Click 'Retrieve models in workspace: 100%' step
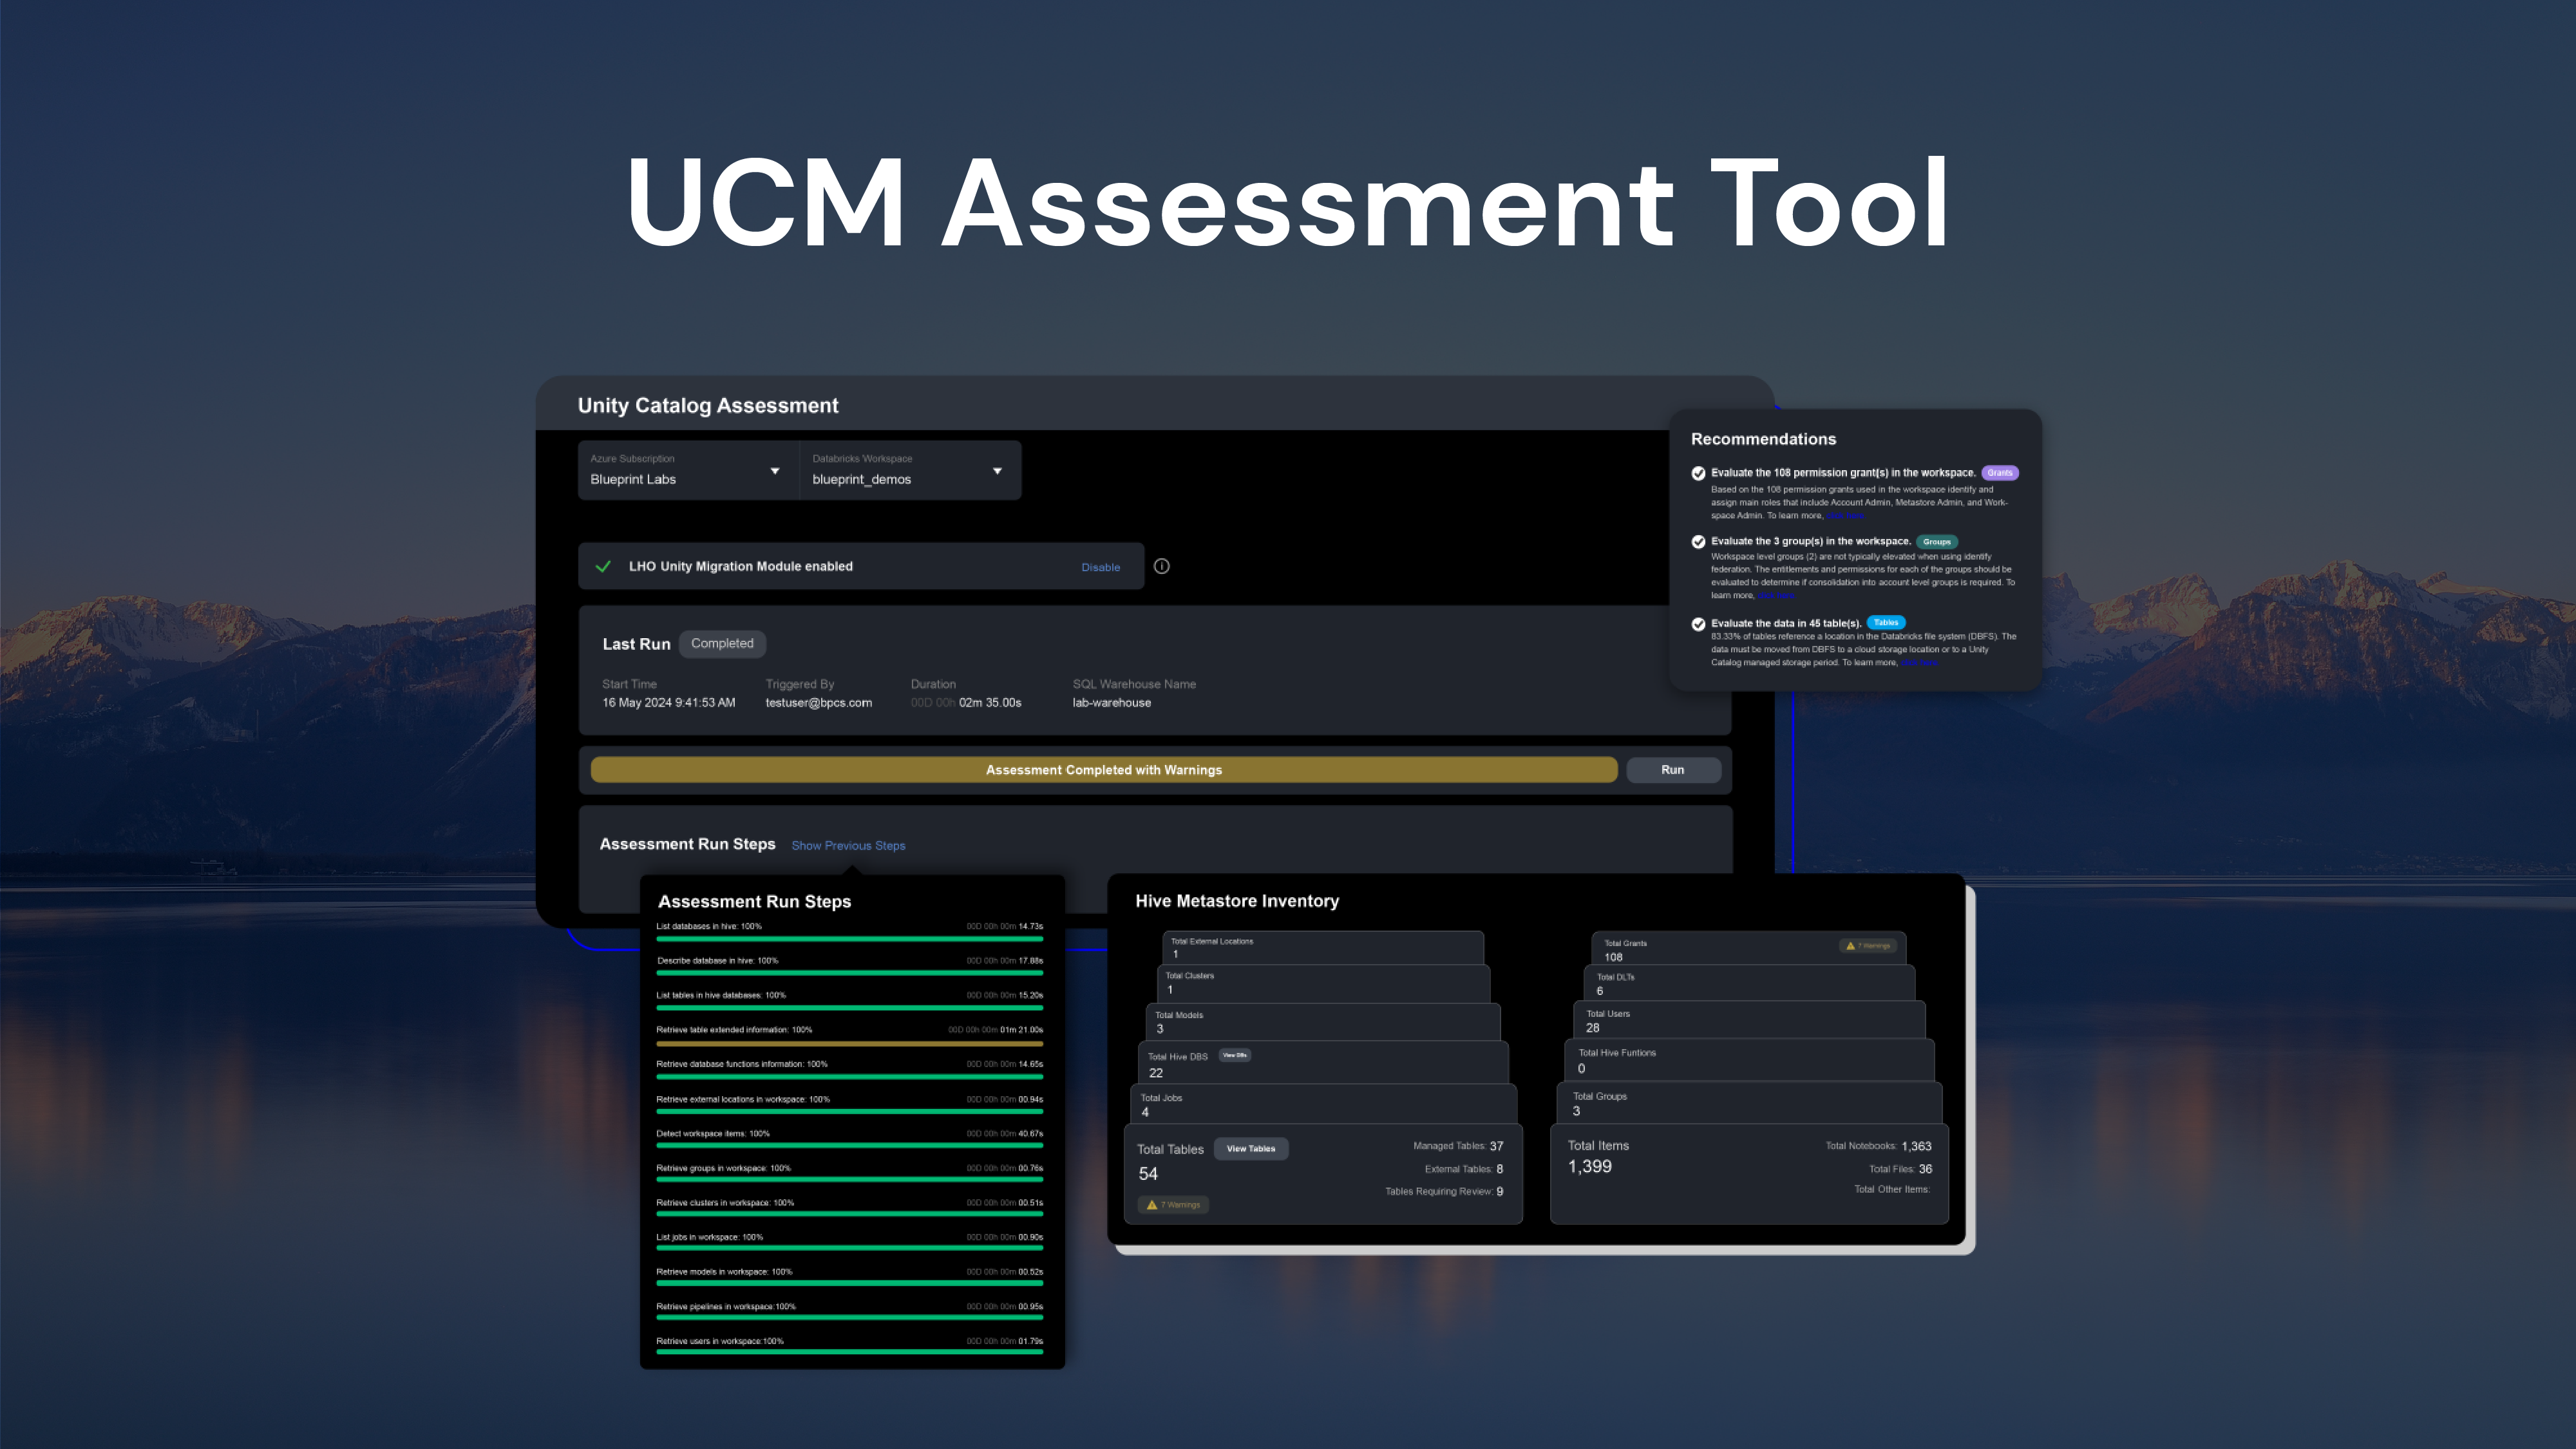Screen dimensions: 2576x1449 tap(724, 1272)
